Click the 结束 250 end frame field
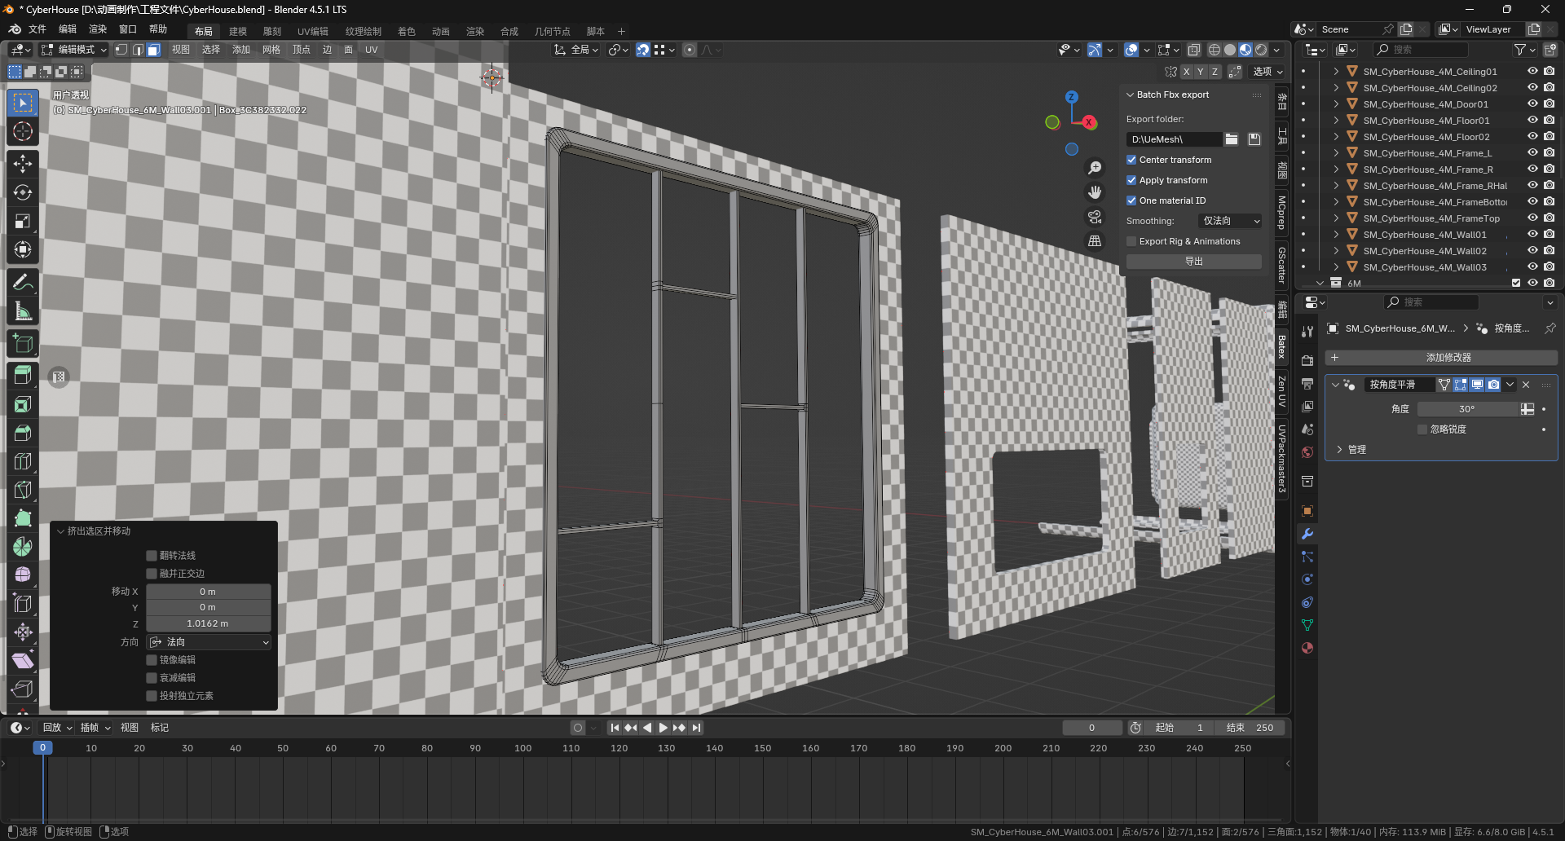1565x841 pixels. coord(1250,728)
